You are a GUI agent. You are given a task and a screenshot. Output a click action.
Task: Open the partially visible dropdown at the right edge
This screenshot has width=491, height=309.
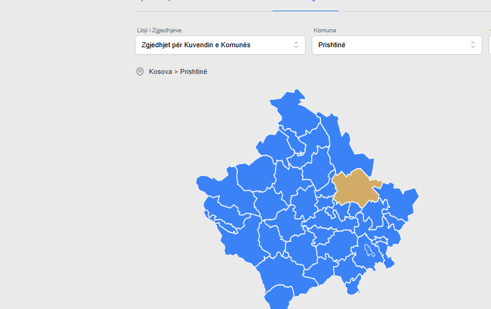pyautogui.click(x=489, y=45)
